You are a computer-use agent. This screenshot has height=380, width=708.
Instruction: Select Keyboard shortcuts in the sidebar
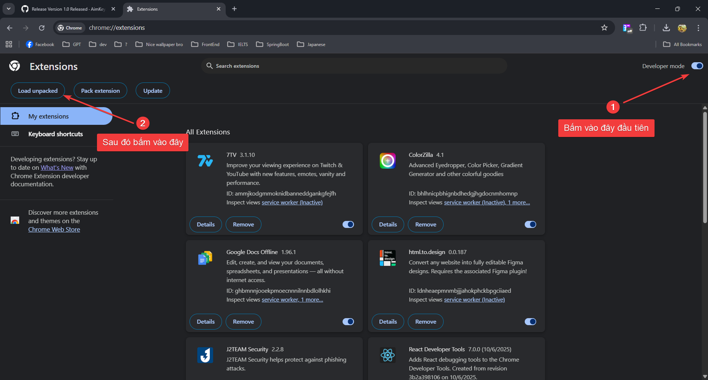[55, 134]
